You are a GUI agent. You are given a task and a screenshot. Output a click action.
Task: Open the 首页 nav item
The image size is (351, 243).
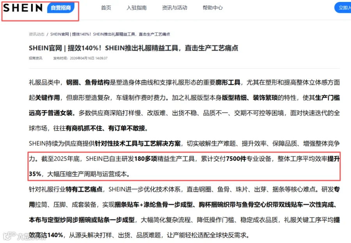click(106, 8)
